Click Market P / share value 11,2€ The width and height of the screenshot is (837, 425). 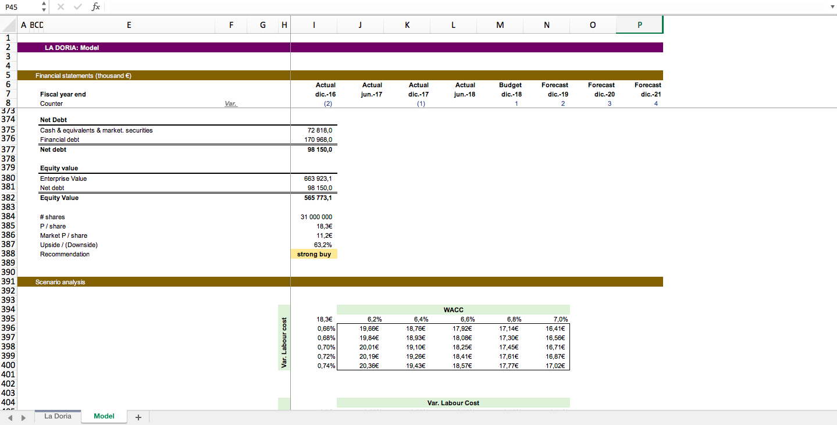point(314,235)
